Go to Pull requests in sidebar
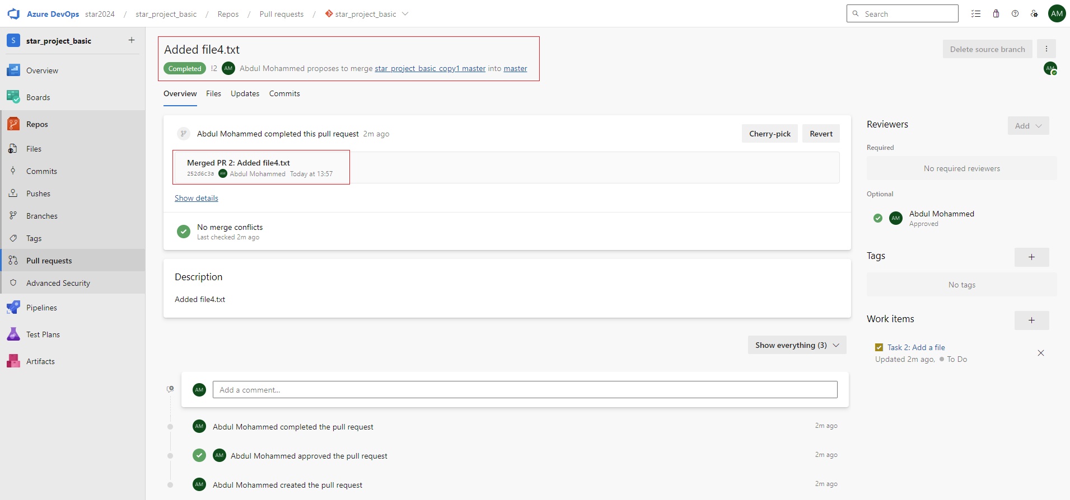1070x500 pixels. (73, 261)
